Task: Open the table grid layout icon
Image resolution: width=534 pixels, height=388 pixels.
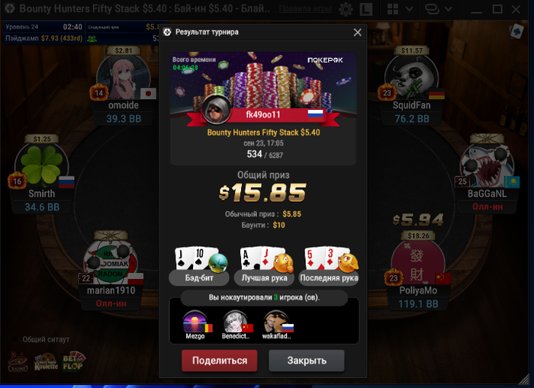Action: click(393, 9)
